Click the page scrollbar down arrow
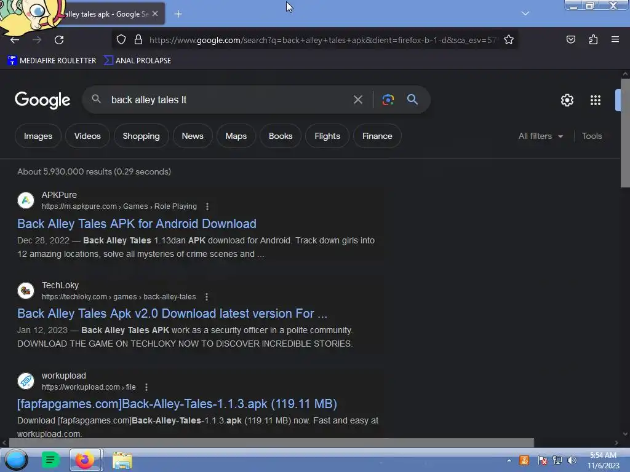This screenshot has height=472, width=630. tap(625, 434)
